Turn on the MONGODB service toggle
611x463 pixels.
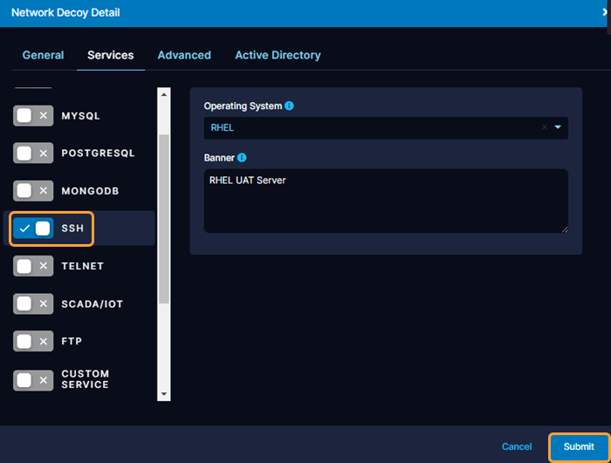coord(33,191)
